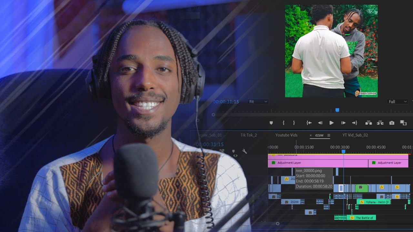
Task: Select the second Adjustment Layer clip
Action: (x=388, y=163)
